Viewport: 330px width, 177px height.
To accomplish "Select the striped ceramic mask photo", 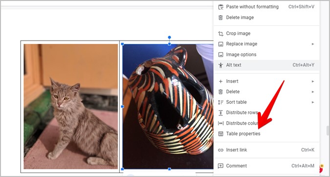I will click(x=168, y=107).
